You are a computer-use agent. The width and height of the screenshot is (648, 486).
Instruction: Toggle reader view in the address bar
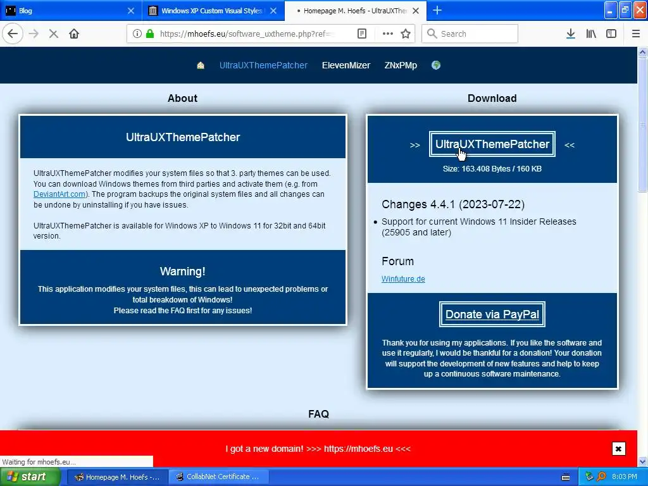(x=362, y=34)
